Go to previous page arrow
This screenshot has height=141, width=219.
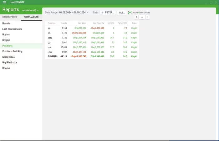[x=136, y=17]
